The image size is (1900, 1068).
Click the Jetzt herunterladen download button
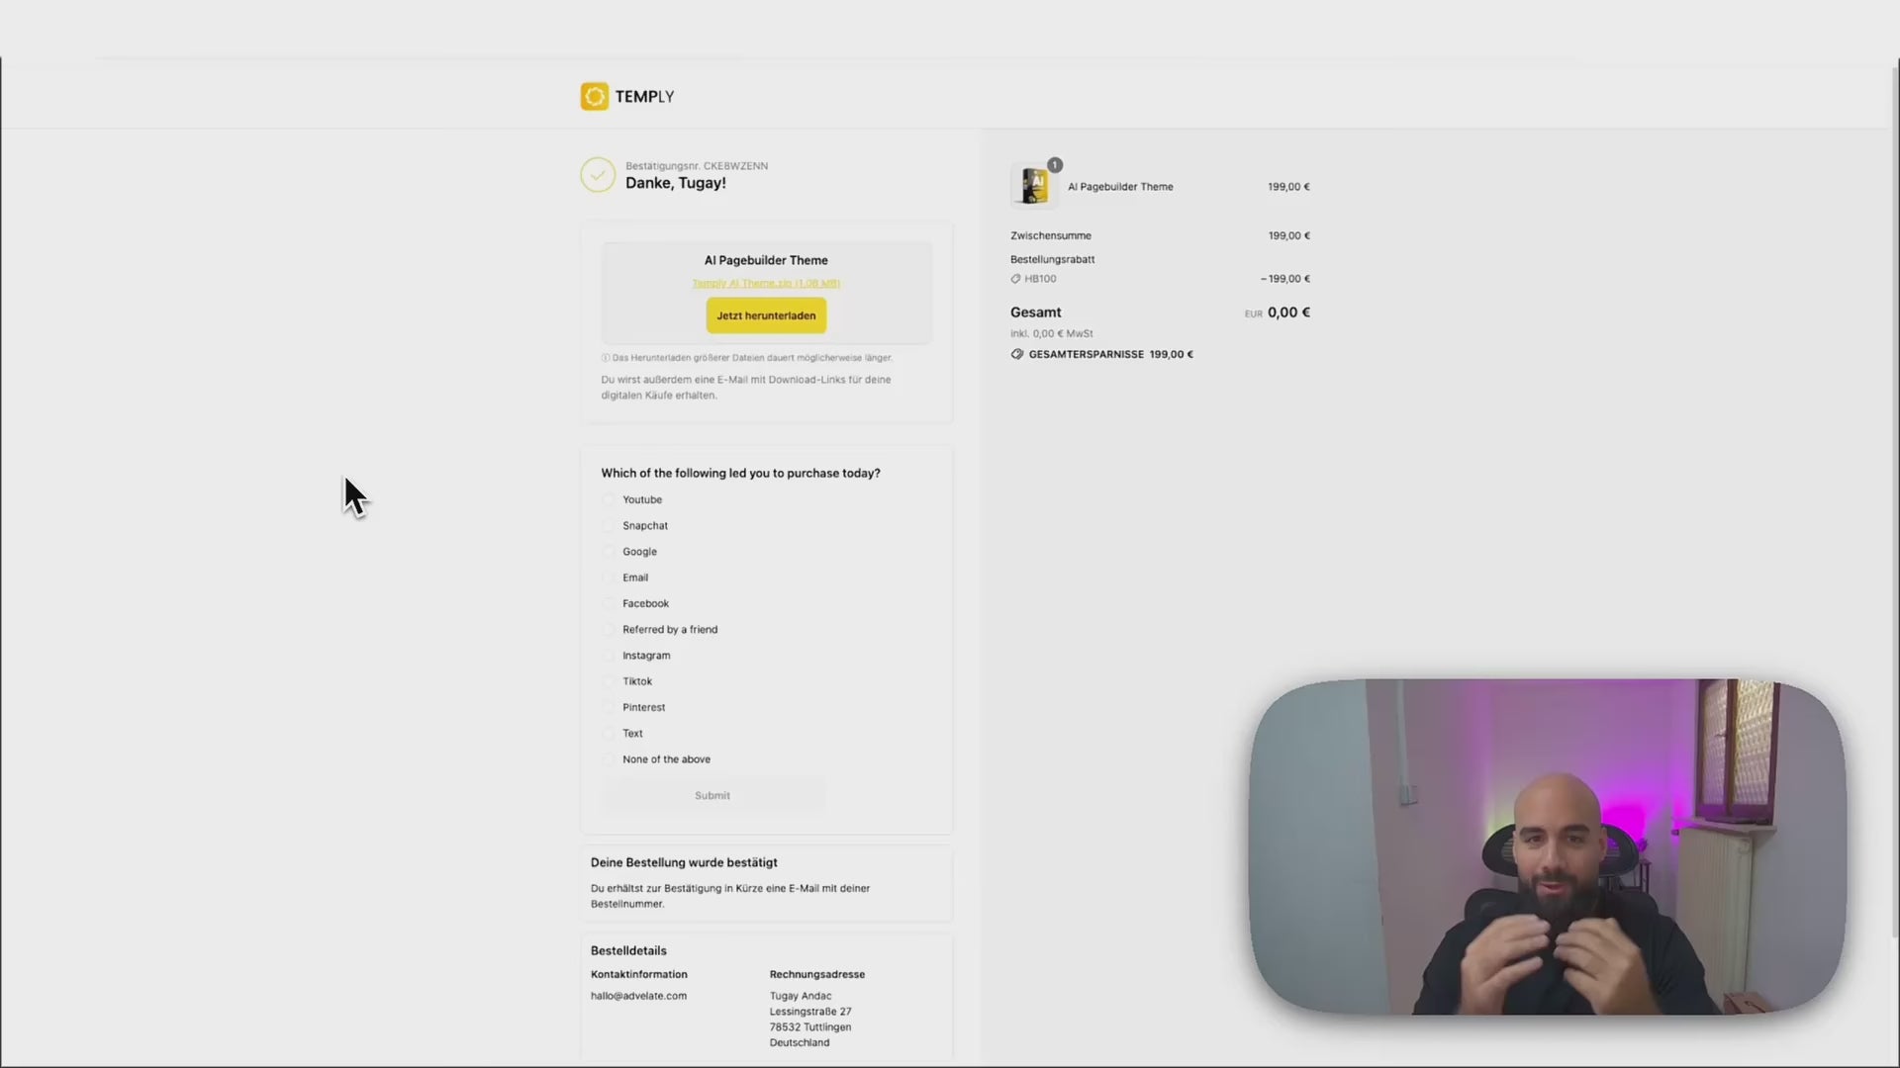pos(766,315)
